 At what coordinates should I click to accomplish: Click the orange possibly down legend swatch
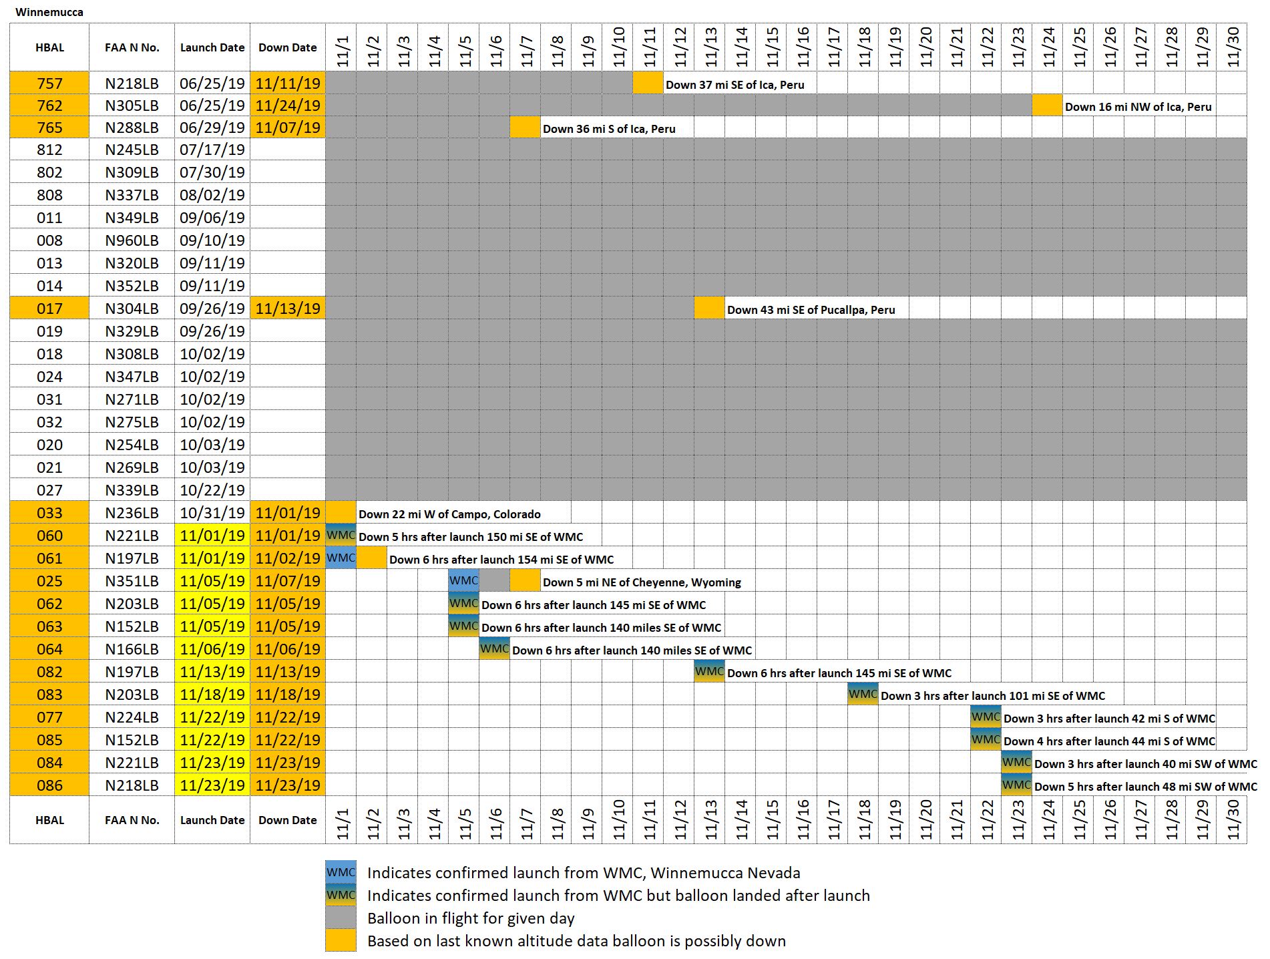point(341,941)
